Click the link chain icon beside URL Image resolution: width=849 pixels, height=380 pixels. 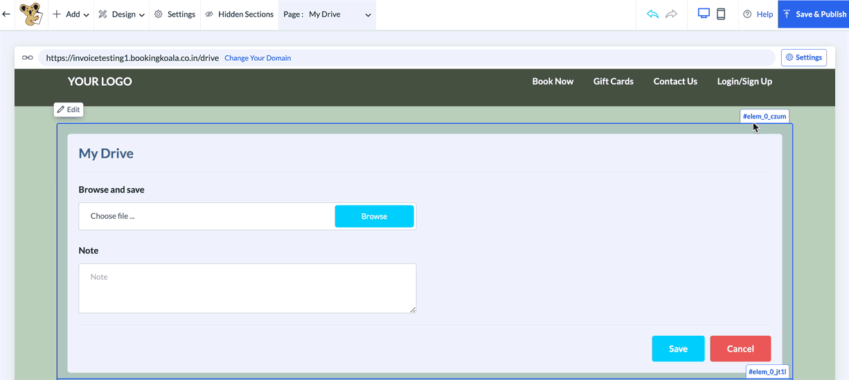pos(28,58)
